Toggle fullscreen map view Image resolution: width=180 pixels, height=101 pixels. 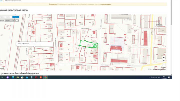coord(164,64)
